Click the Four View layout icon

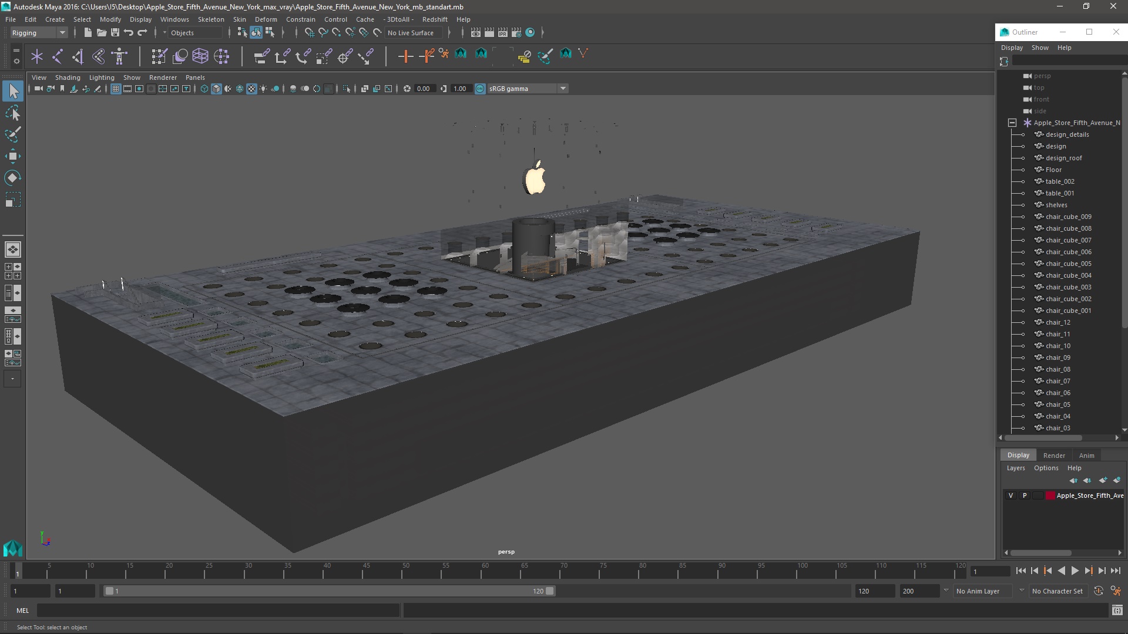point(13,271)
